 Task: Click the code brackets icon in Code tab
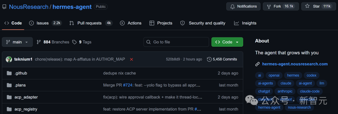tap(7, 23)
